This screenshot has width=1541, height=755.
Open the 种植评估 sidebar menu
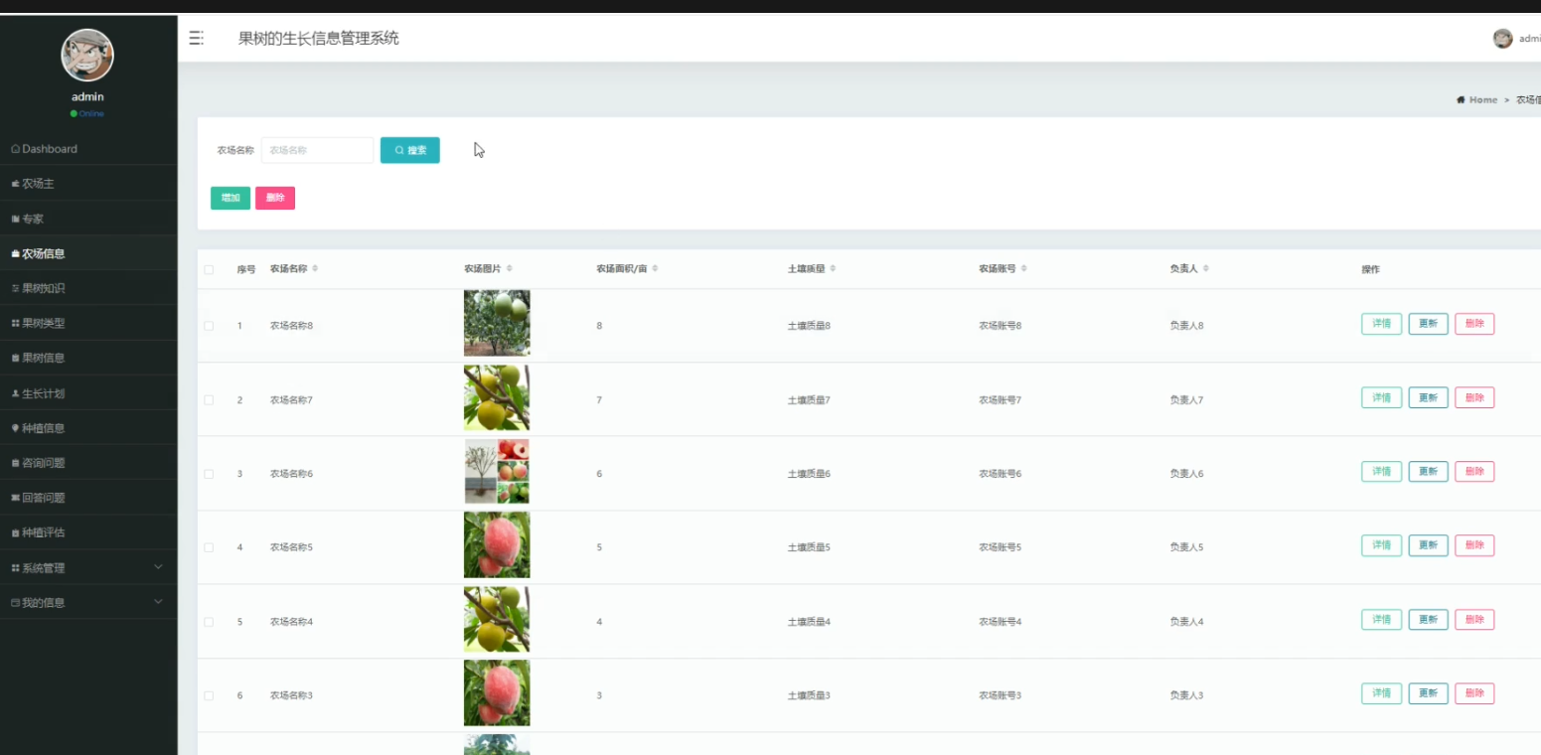88,532
